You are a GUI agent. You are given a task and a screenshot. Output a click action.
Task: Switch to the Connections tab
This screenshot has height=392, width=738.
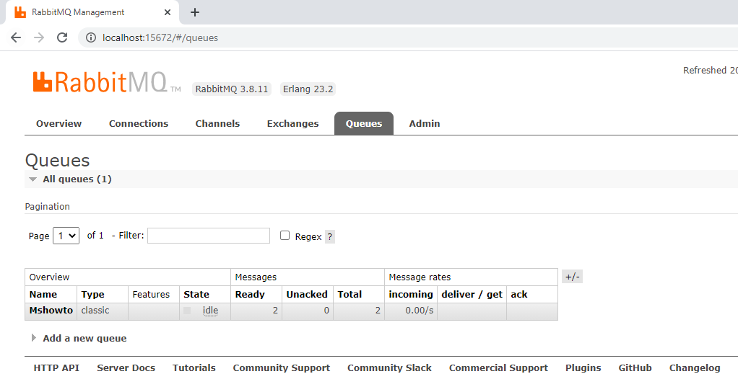coord(139,123)
